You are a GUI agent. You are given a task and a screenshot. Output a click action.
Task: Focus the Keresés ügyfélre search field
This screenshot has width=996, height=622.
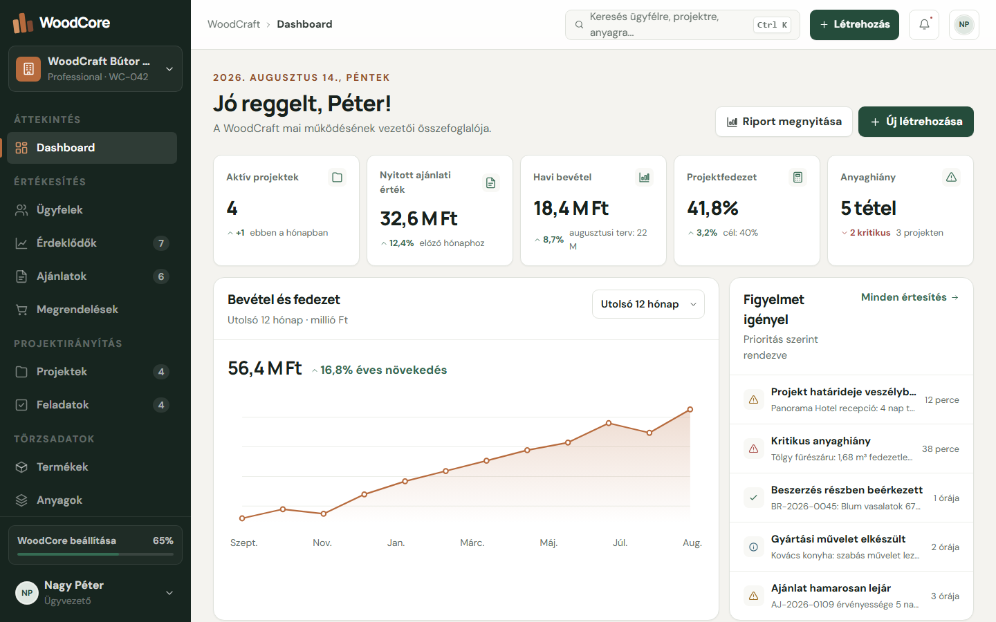click(x=683, y=25)
